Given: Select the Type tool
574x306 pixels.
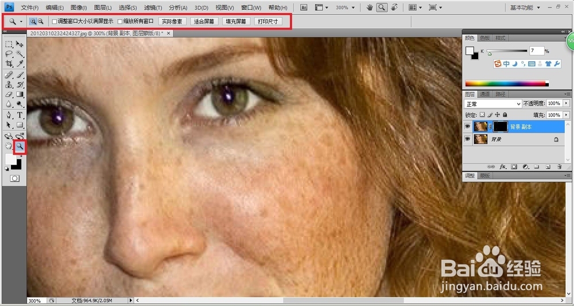Looking at the screenshot, I should tap(20, 115).
